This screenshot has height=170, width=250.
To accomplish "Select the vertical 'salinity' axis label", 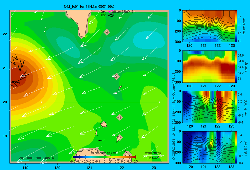I will point(246,67).
